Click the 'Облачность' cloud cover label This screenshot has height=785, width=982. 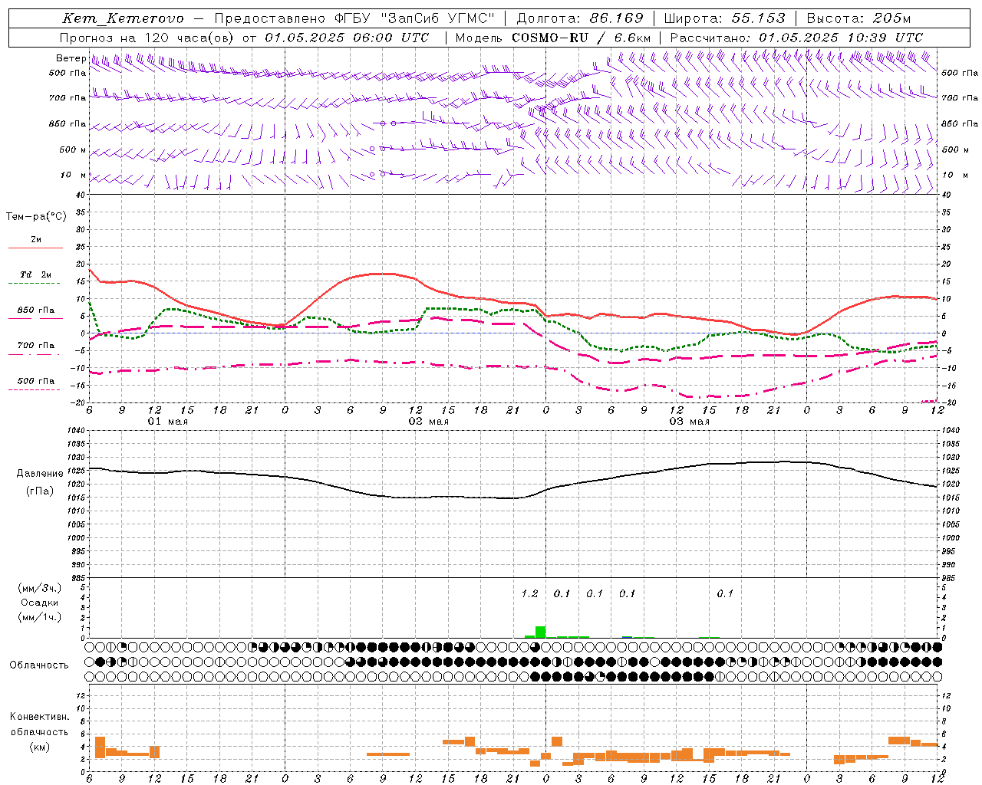[39, 665]
